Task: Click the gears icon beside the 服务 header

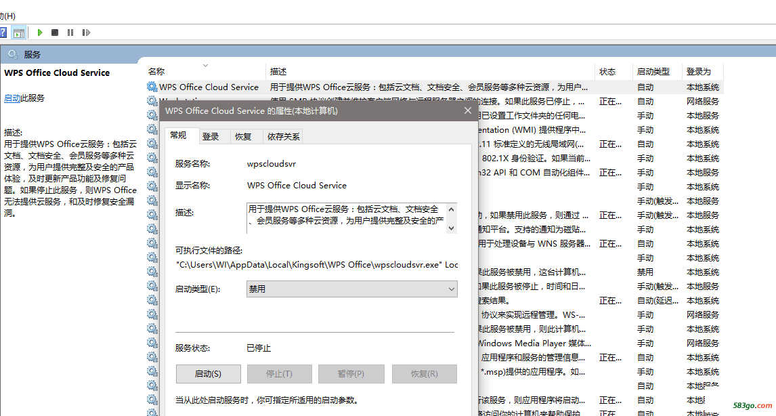Action: pyautogui.click(x=14, y=54)
